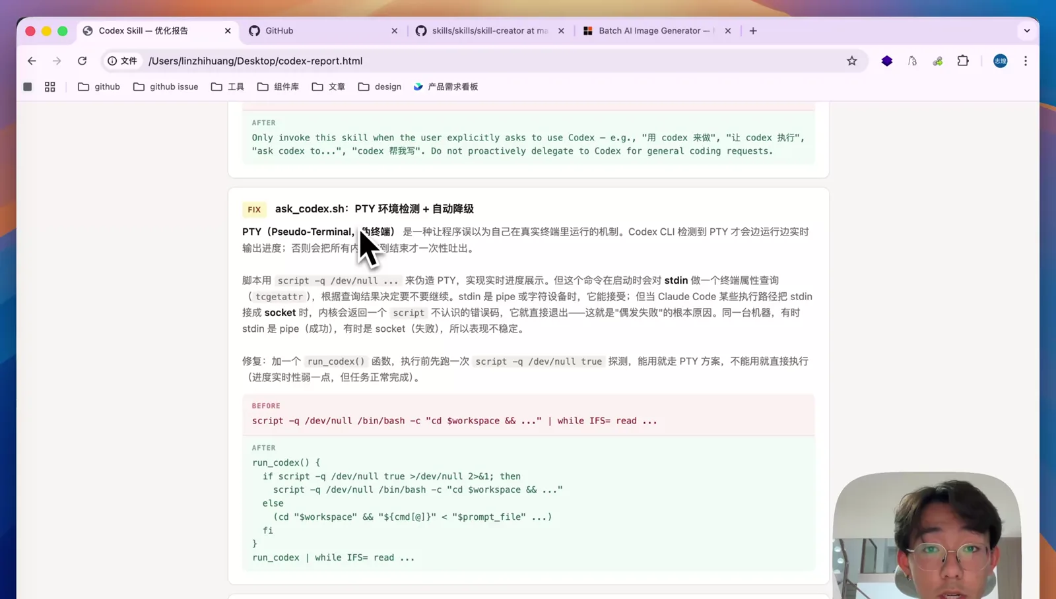Click the FIX badge label
The height and width of the screenshot is (599, 1056).
click(254, 209)
